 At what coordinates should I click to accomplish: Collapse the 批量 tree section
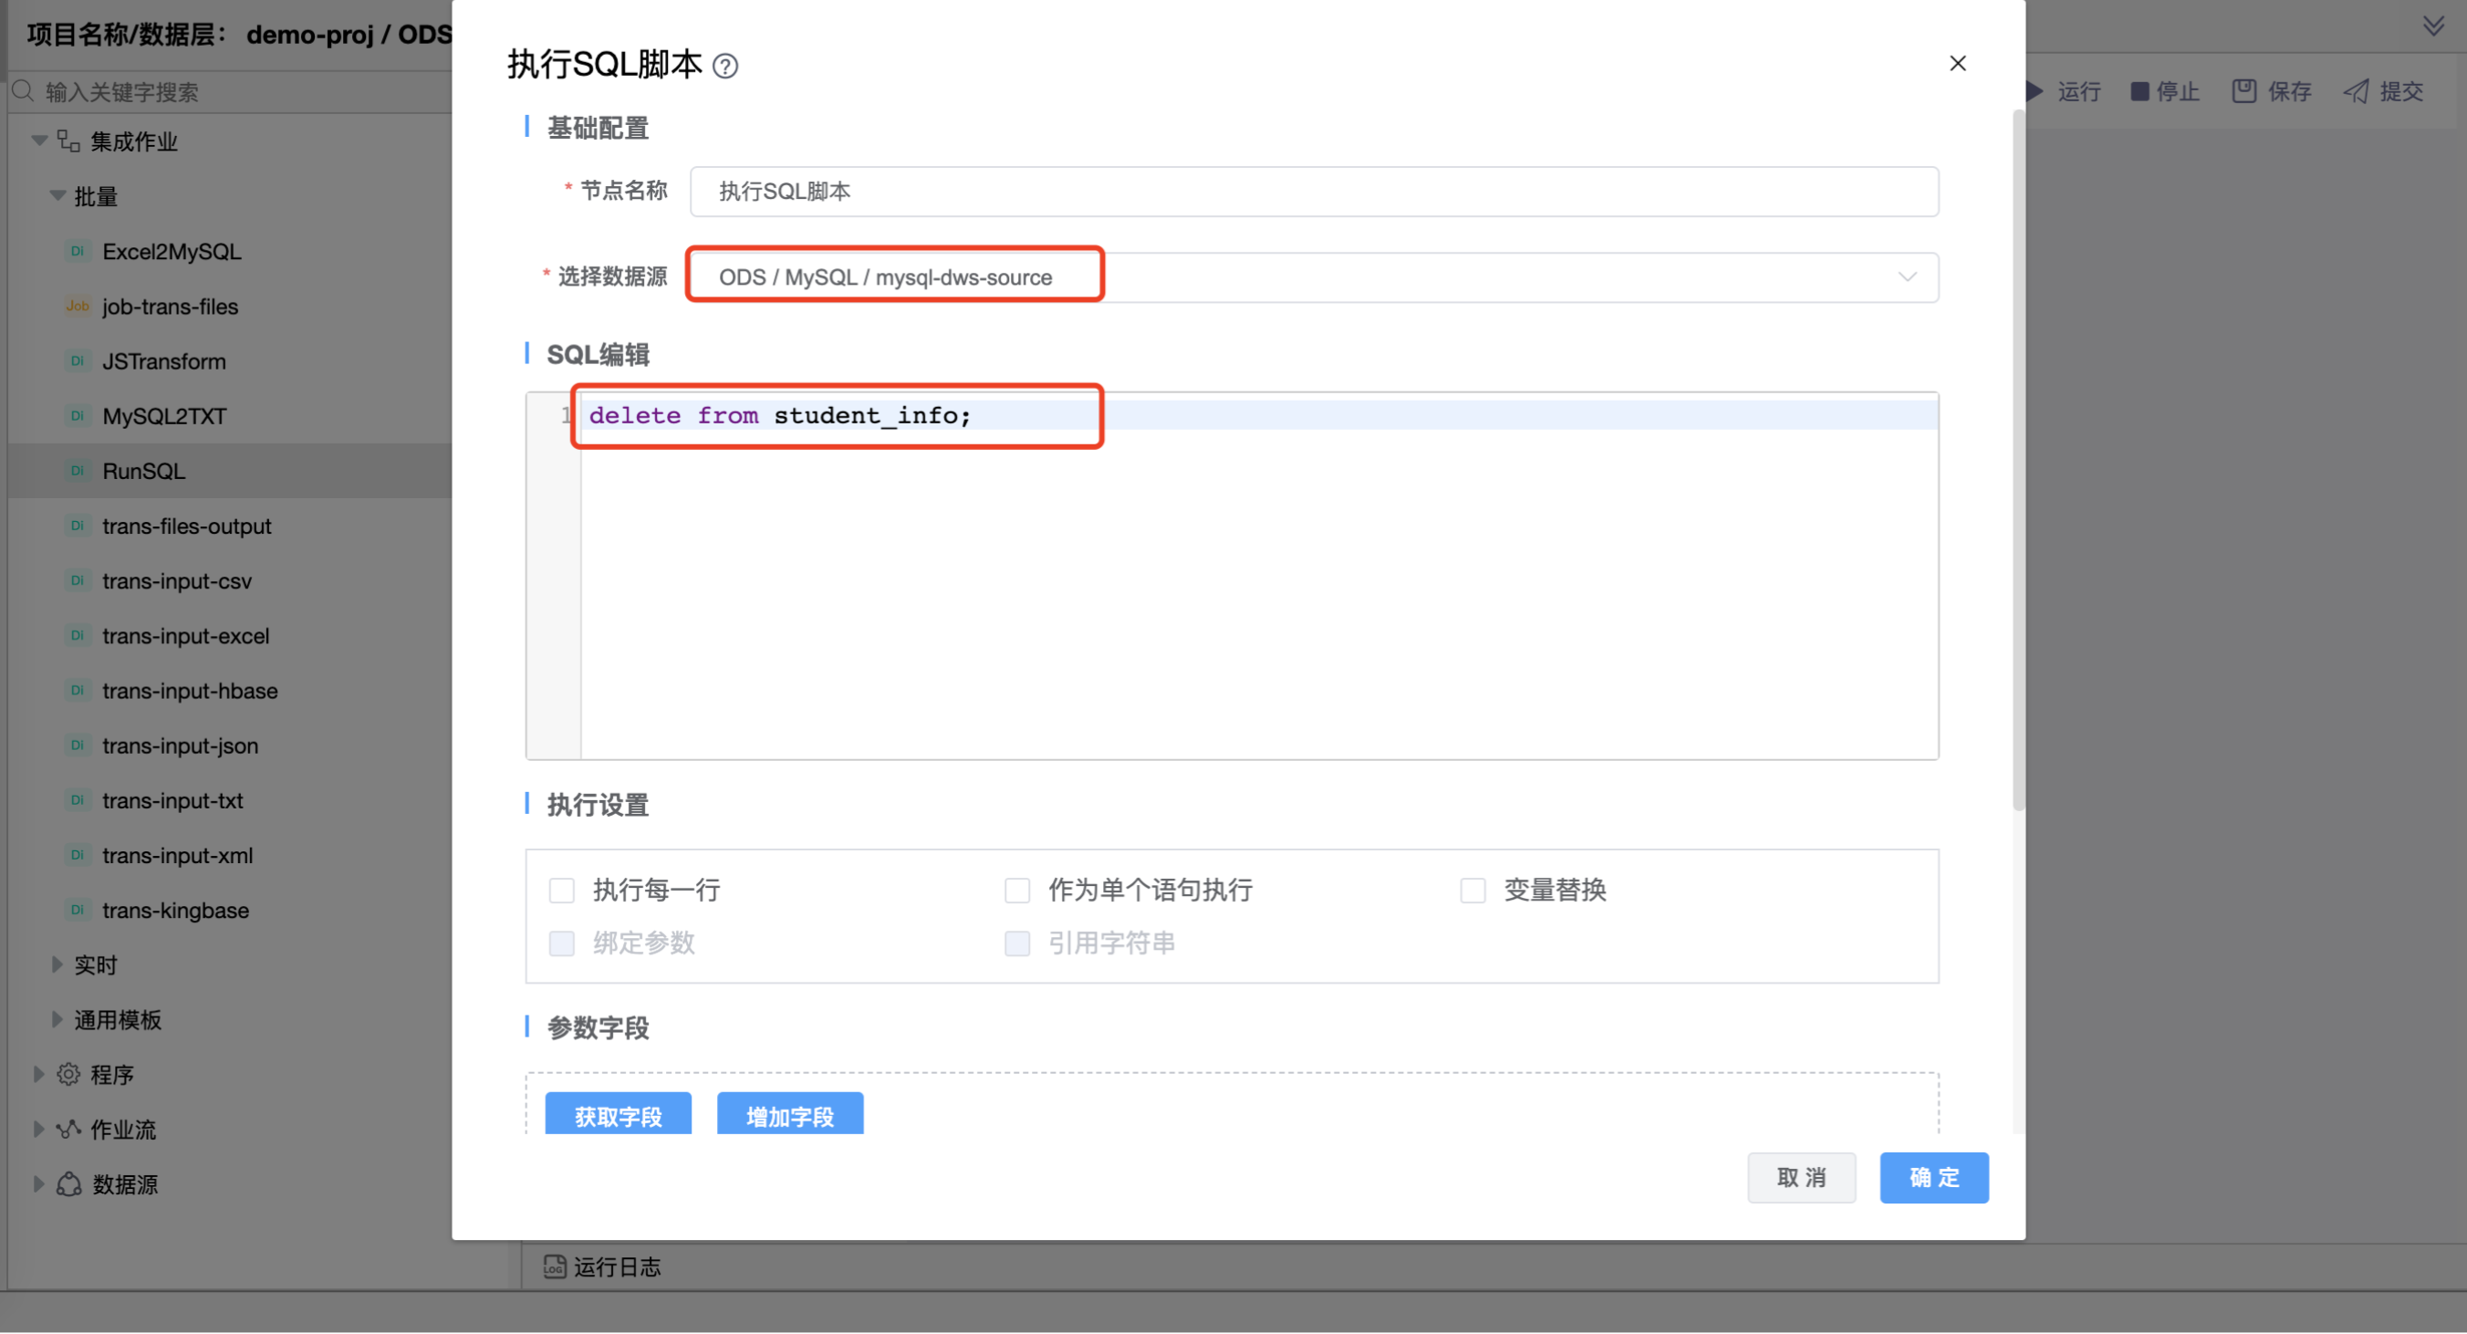57,195
